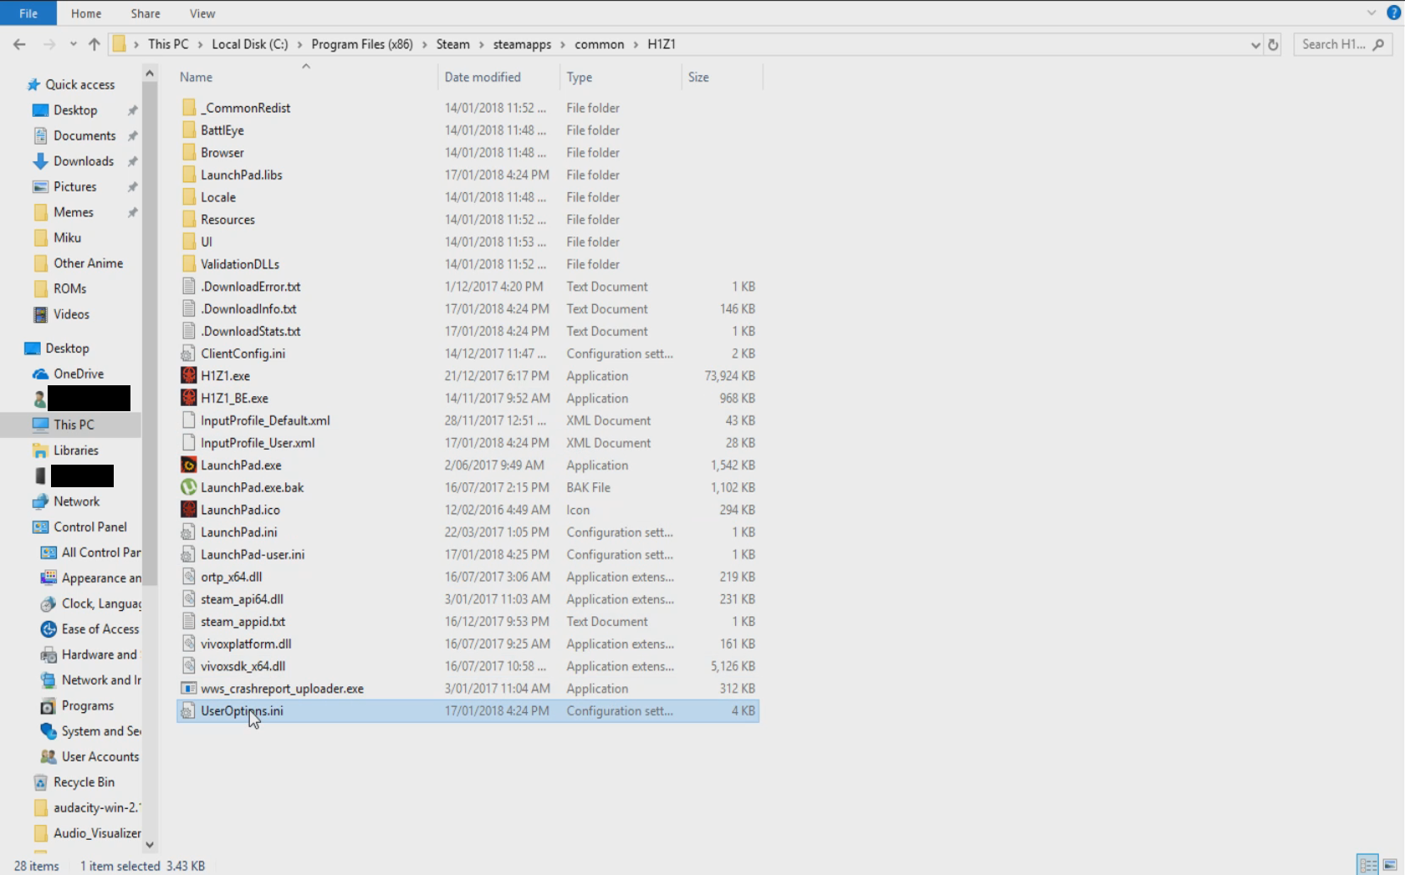This screenshot has height=875, width=1405.
Task: Select ortp_x64.dll file name
Action: coord(231,577)
